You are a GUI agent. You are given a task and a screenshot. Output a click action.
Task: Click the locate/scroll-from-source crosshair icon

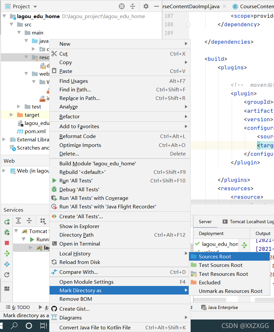[122, 6]
